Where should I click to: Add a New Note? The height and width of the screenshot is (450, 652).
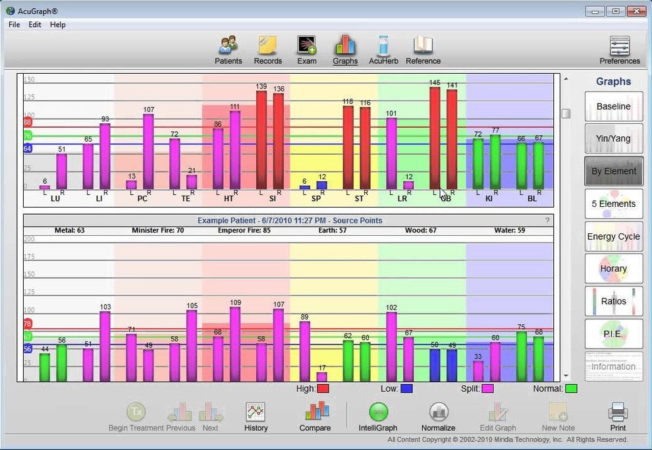[558, 417]
